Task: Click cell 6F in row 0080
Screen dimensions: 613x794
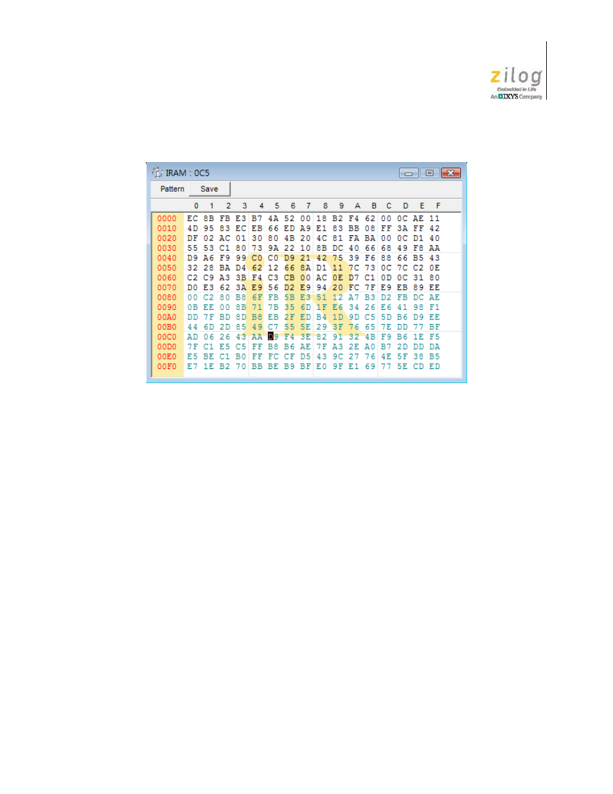Action: point(257,298)
